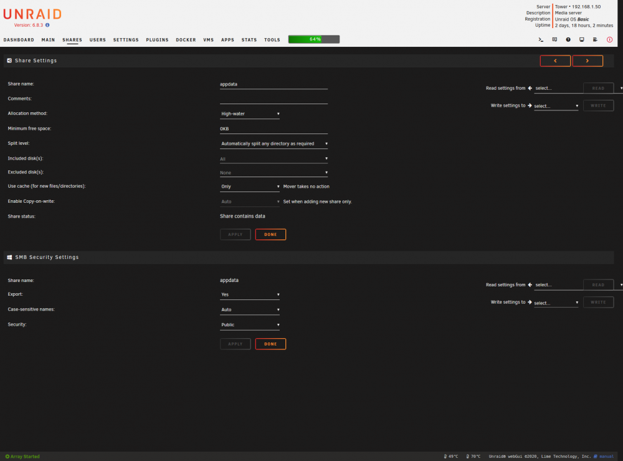The height and width of the screenshot is (461, 623).
Task: Click the Read button in Share Settings
Action: click(598, 89)
